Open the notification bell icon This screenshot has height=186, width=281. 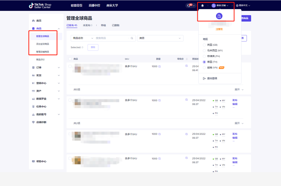tap(202, 5)
